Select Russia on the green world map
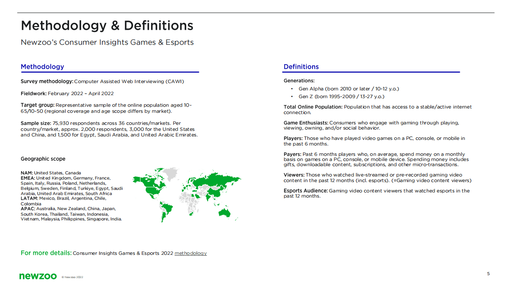The height and width of the screenshot is (288, 513). (x=216, y=178)
